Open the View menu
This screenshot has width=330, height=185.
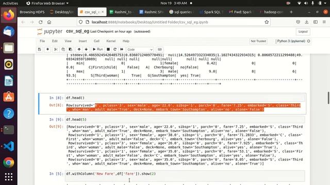68,41
